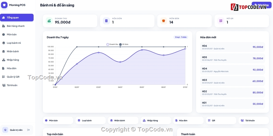Click the Quản lý QR sidebar icon

(3, 77)
